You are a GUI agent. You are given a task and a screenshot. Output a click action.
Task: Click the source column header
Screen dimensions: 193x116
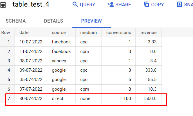[59, 33]
